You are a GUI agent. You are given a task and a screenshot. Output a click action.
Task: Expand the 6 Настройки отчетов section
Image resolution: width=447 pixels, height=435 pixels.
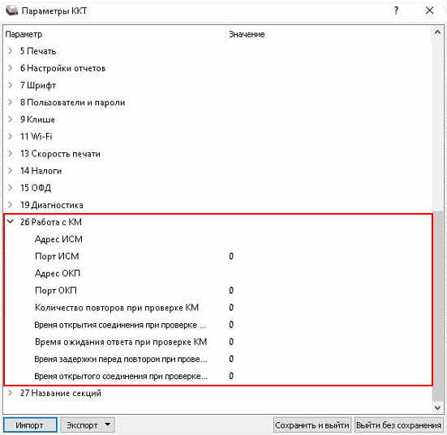11,68
